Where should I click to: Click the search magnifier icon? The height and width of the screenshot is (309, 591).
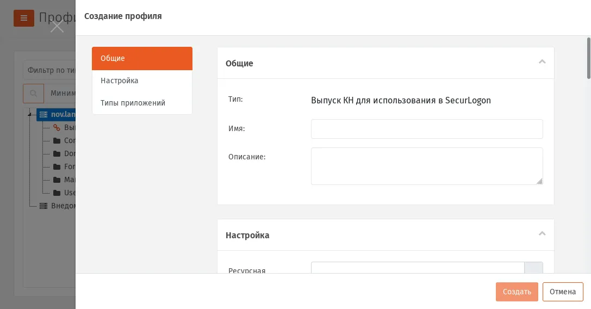34,93
